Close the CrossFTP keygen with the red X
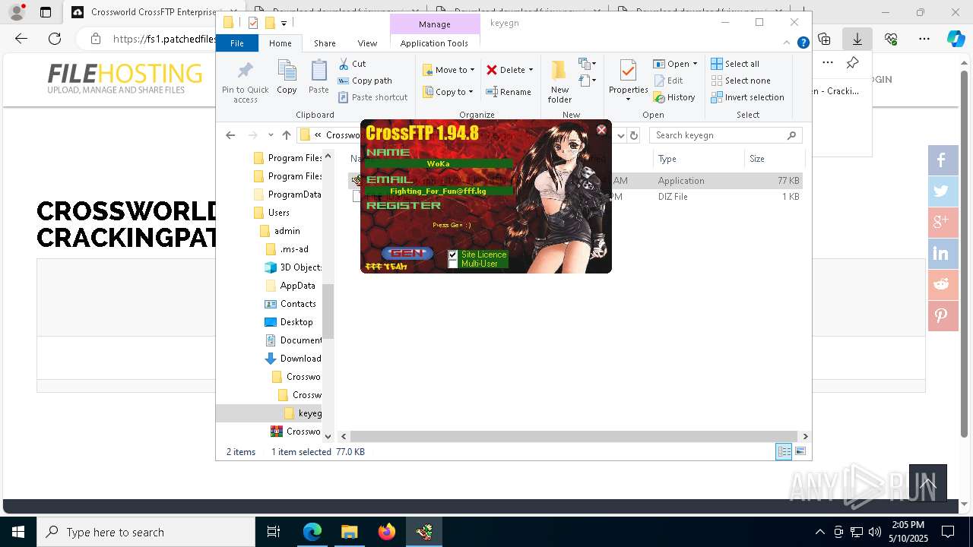The height and width of the screenshot is (547, 973). (601, 130)
